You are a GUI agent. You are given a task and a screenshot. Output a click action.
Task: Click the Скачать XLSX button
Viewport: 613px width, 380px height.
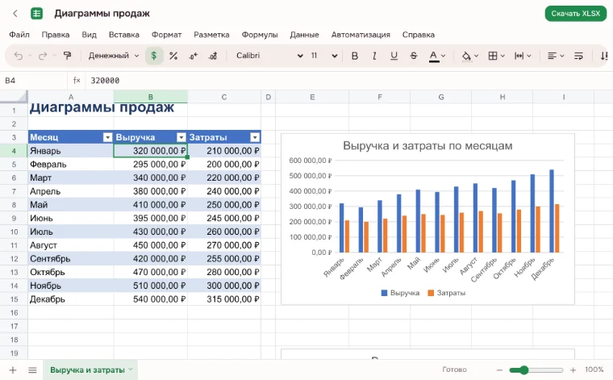pos(575,14)
